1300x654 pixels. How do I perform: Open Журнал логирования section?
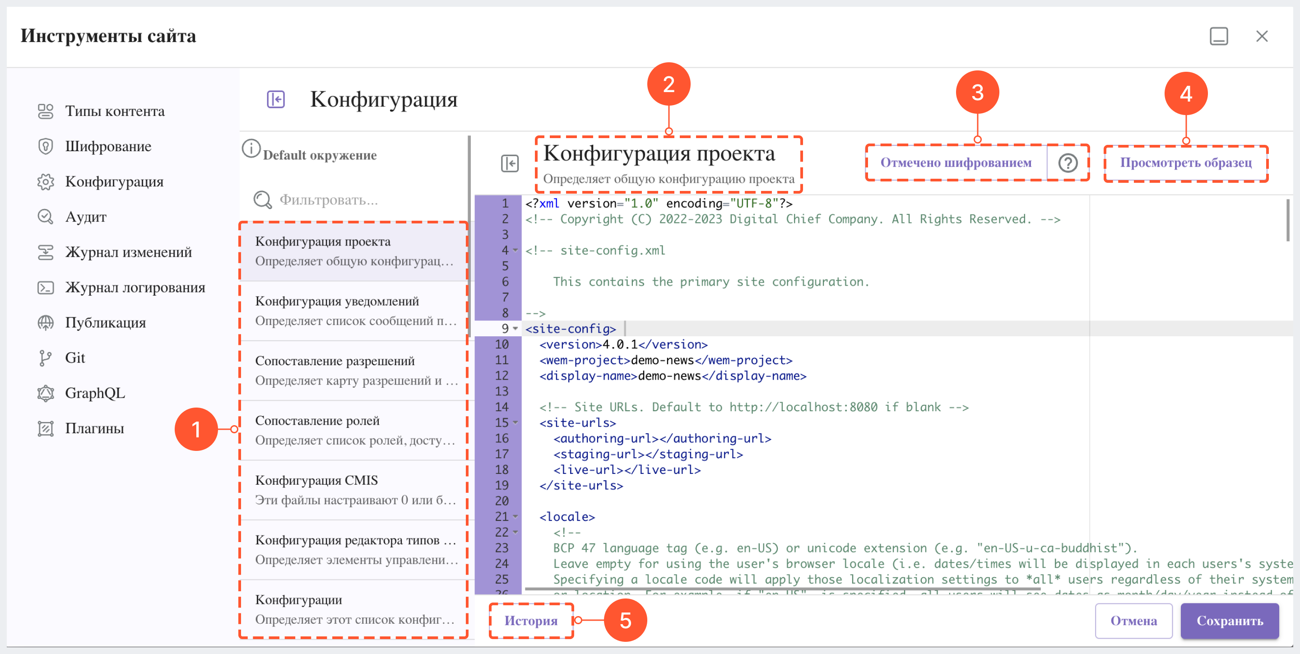coord(135,287)
